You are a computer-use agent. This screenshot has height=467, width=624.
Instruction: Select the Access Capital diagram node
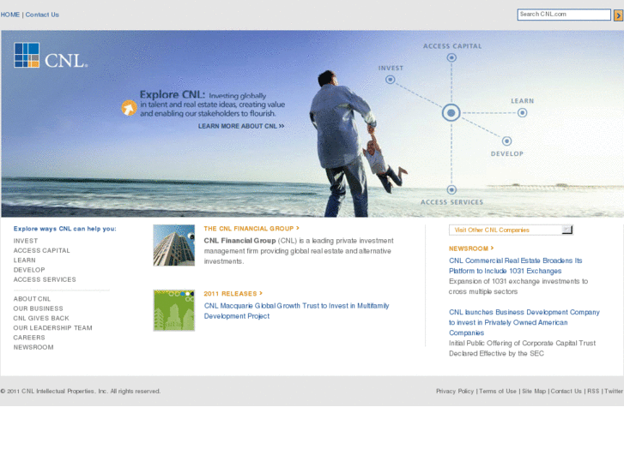[x=451, y=58]
